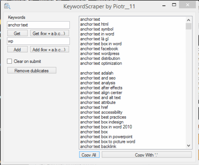
Task: Minimize the KeywordScraper window
Action: 164,5
